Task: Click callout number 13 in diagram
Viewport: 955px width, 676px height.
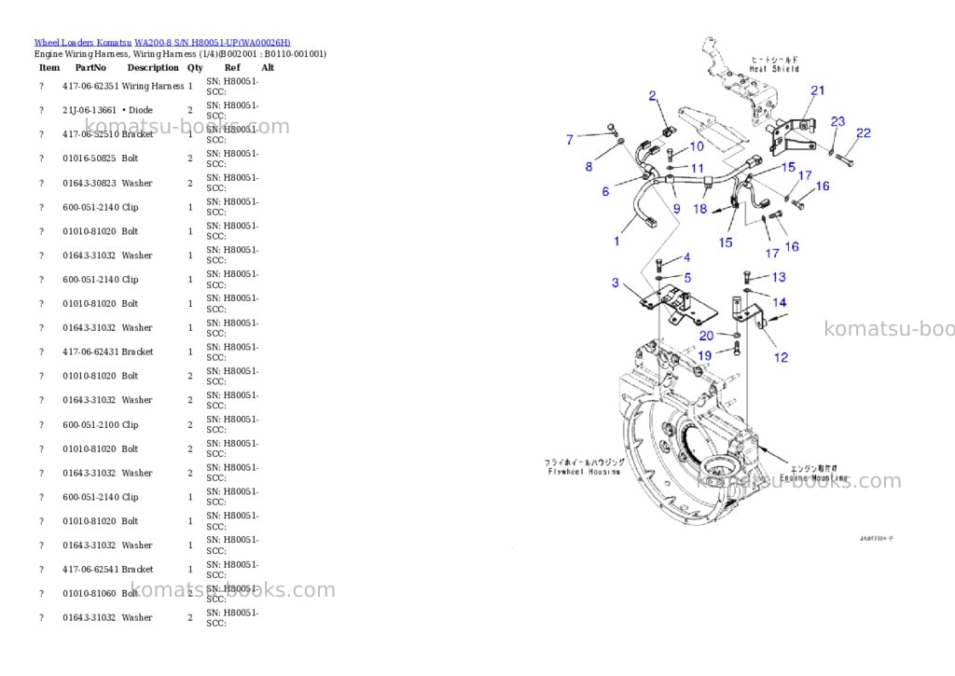Action: point(779,277)
